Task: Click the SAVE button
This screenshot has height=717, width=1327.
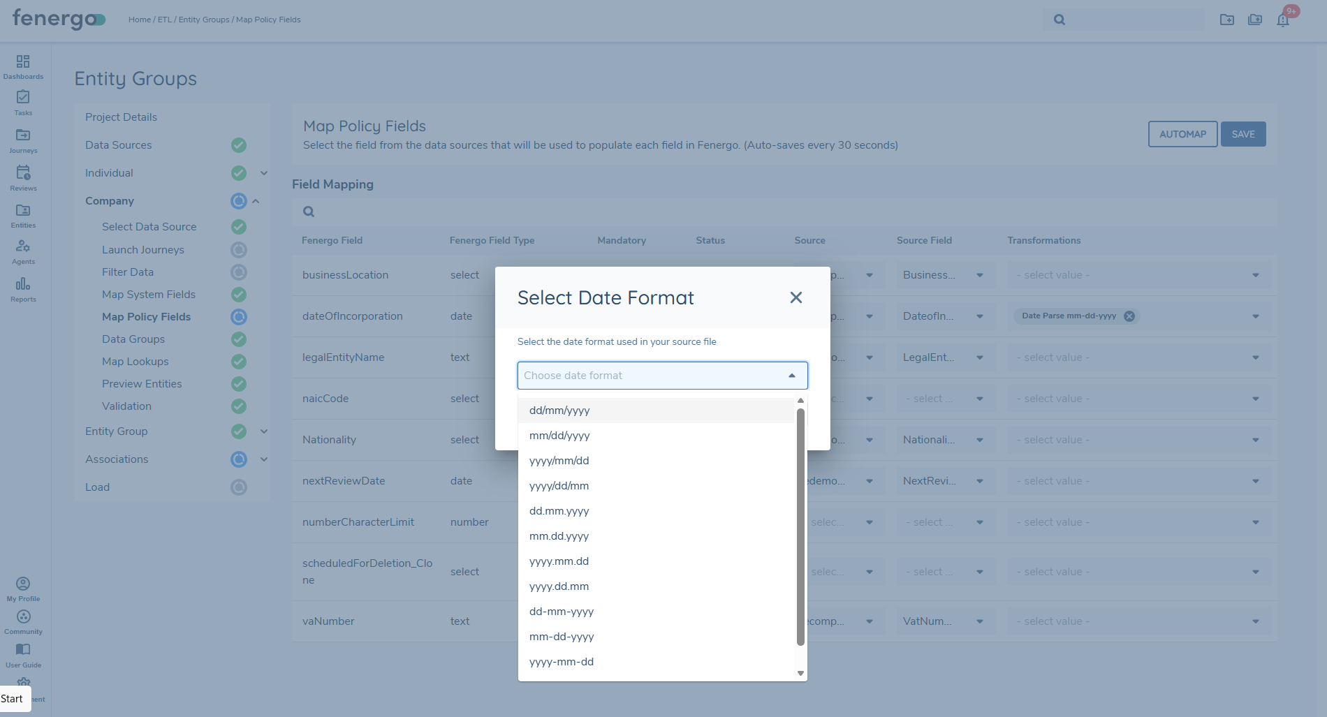Action: pos(1243,134)
